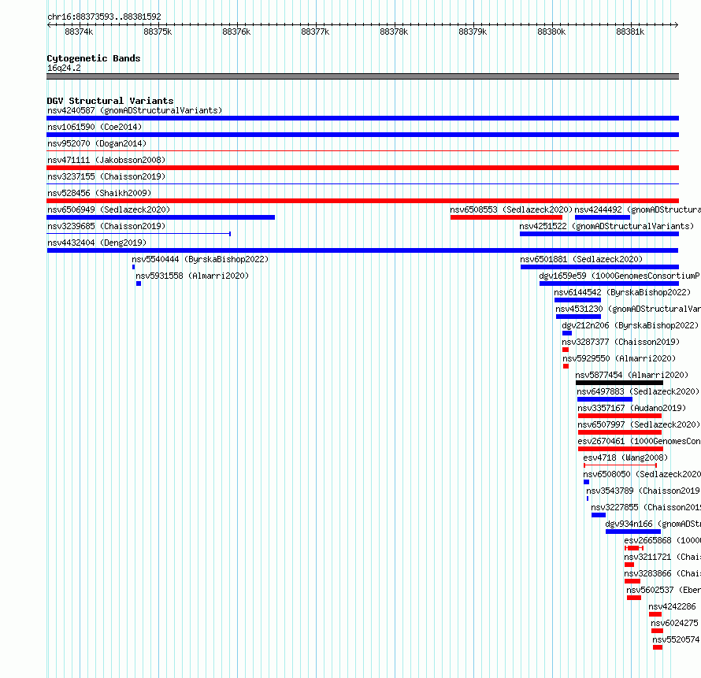This screenshot has height=678, width=701.
Task: Open nsv5929550 (Almarri2020) label
Action: click(x=619, y=358)
